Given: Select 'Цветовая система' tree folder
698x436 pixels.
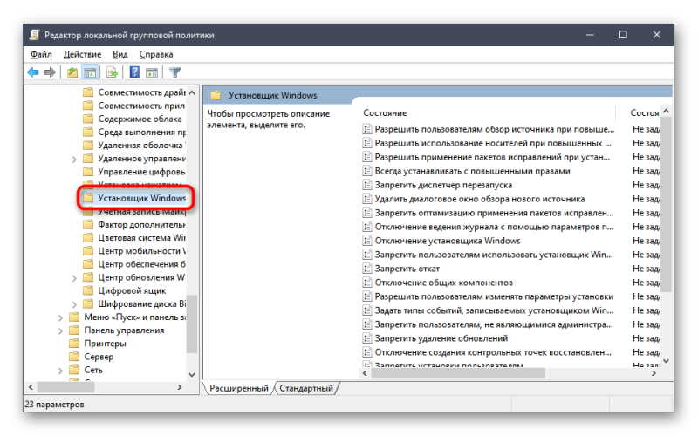Looking at the screenshot, I should (x=141, y=237).
